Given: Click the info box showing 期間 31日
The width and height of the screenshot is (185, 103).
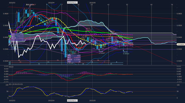Looking at the screenshot, I should click(x=18, y=37).
